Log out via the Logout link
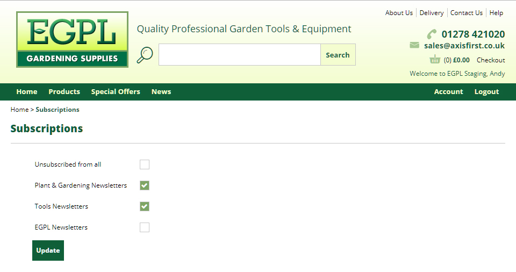This screenshot has height=272, width=516. pyautogui.click(x=487, y=92)
